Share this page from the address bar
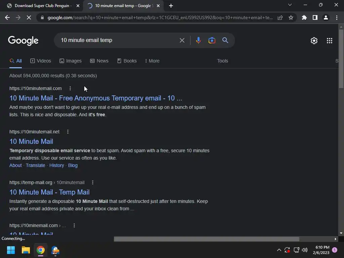Viewport: 344px width, 258px height. tap(280, 17)
